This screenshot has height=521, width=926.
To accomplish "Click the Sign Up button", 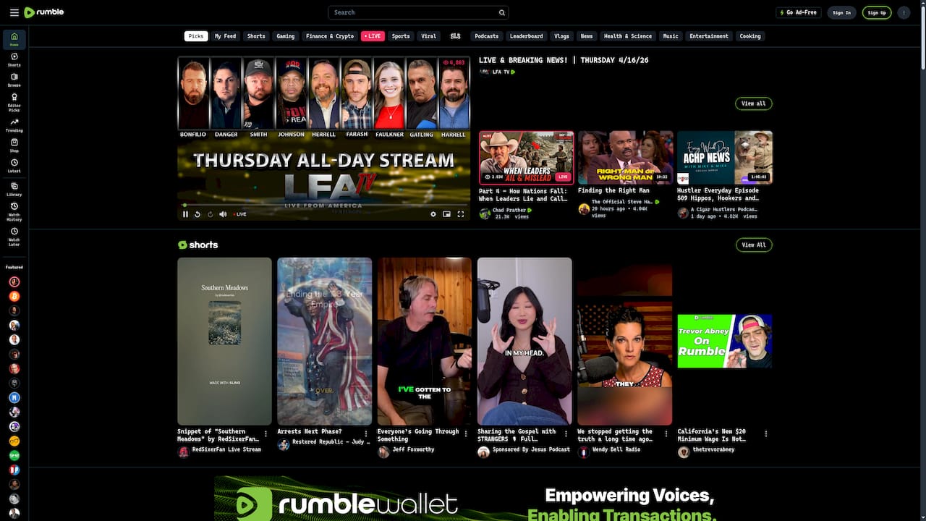I will point(877,12).
